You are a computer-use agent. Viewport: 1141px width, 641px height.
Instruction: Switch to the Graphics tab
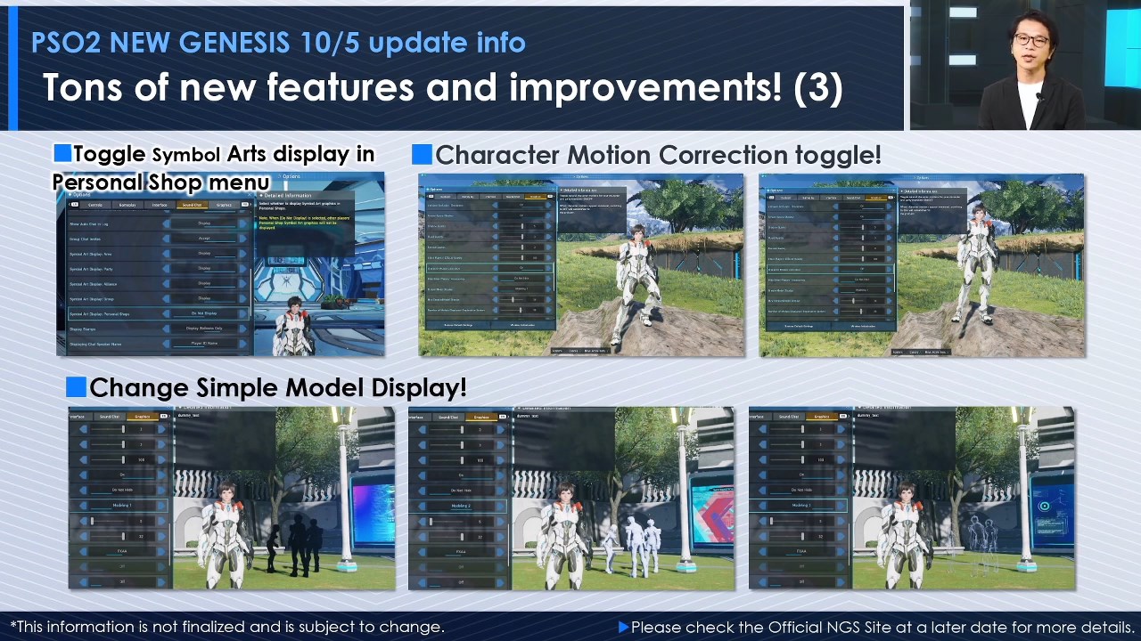tap(224, 205)
